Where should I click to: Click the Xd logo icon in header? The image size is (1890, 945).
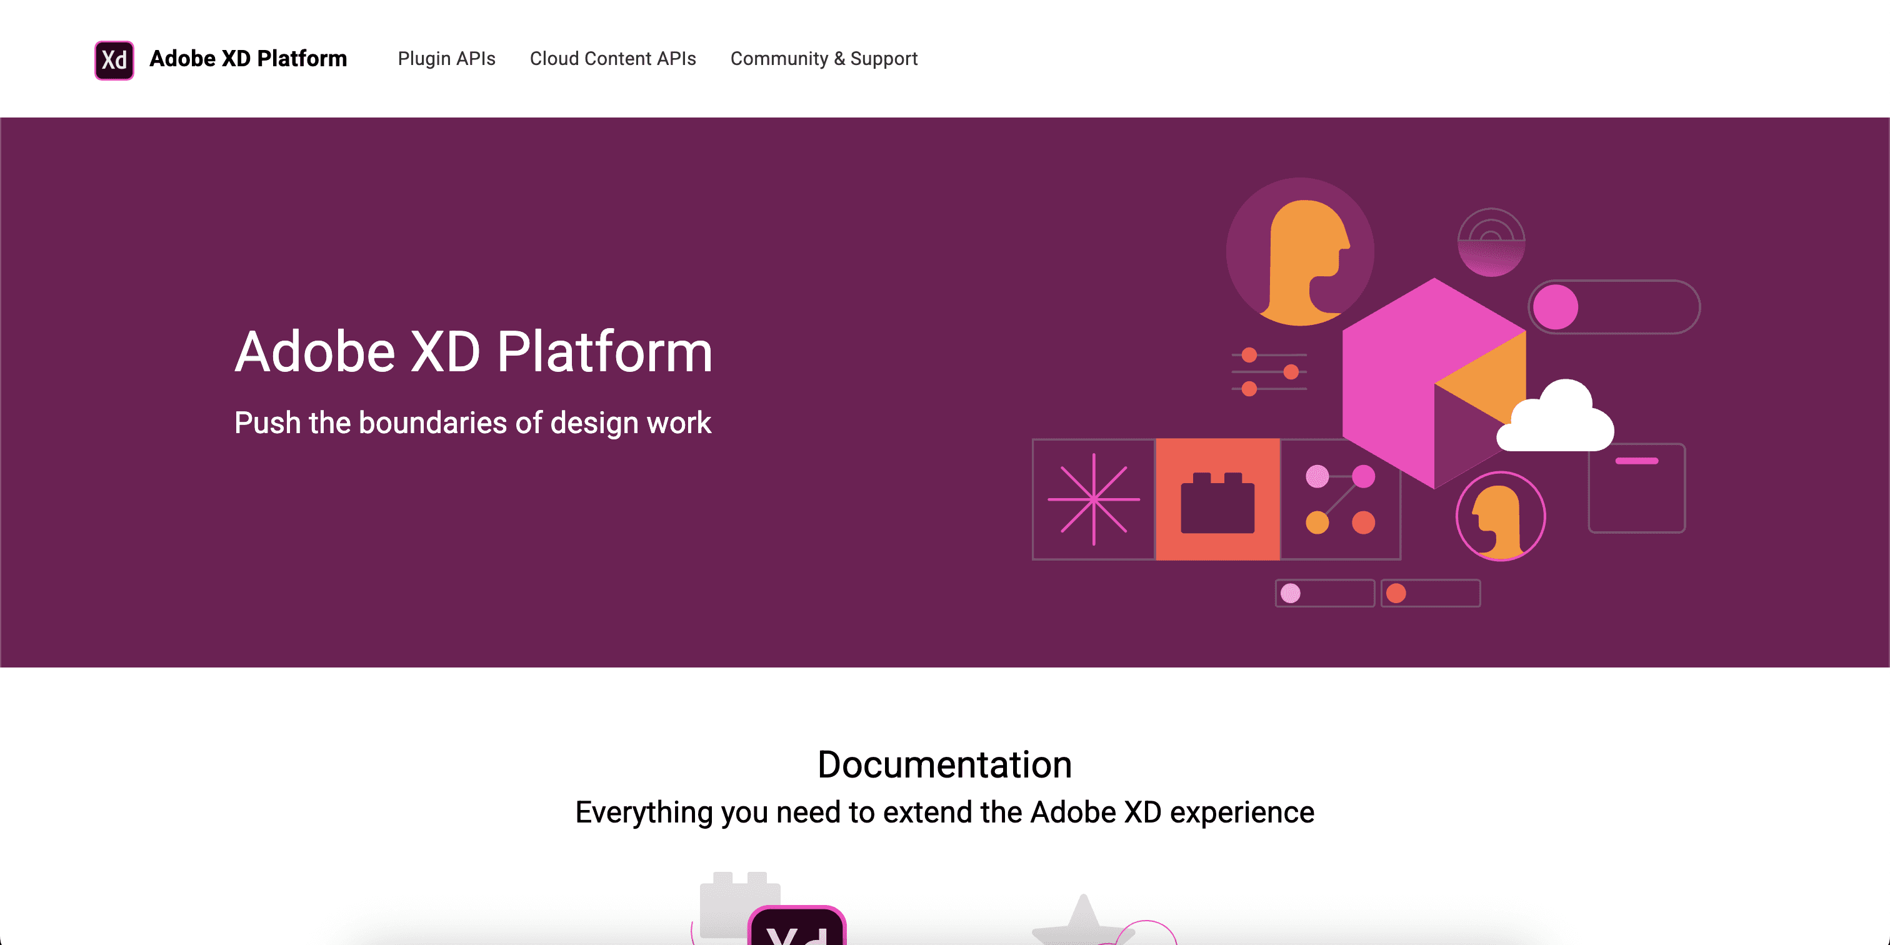(114, 59)
